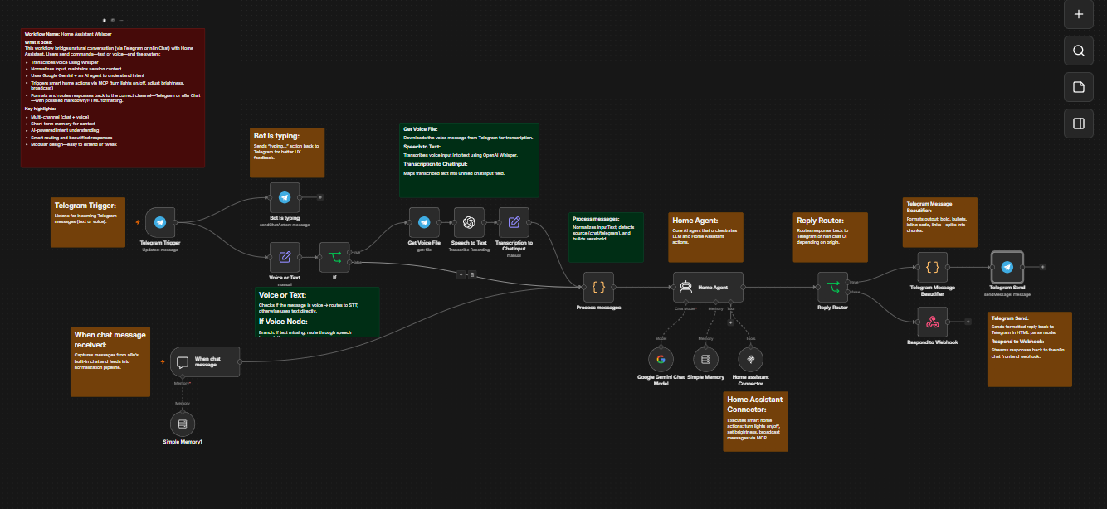Open the Speech to Text OpenAI node
The image size is (1107, 509).
click(x=469, y=222)
